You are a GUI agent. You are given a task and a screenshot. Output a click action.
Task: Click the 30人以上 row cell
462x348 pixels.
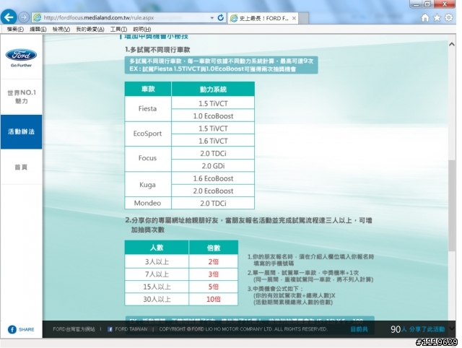(157, 299)
